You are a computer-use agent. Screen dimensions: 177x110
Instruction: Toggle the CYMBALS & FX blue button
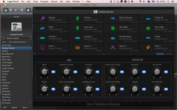[x=97, y=89]
